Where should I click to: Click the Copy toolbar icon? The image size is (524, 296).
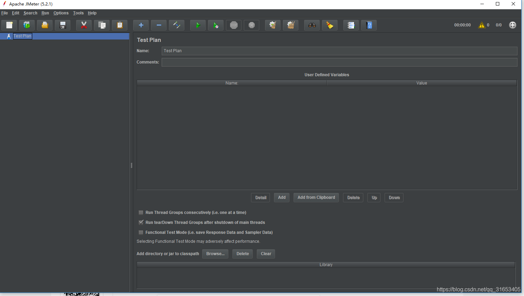pos(102,25)
